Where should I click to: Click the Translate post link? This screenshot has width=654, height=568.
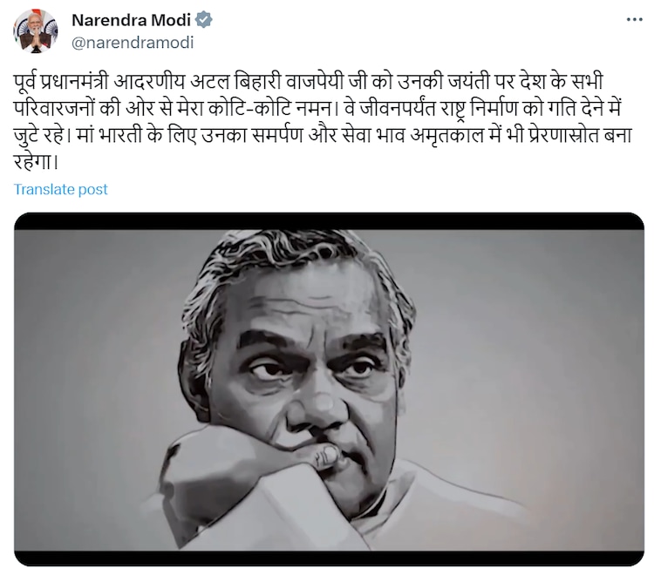(x=61, y=190)
